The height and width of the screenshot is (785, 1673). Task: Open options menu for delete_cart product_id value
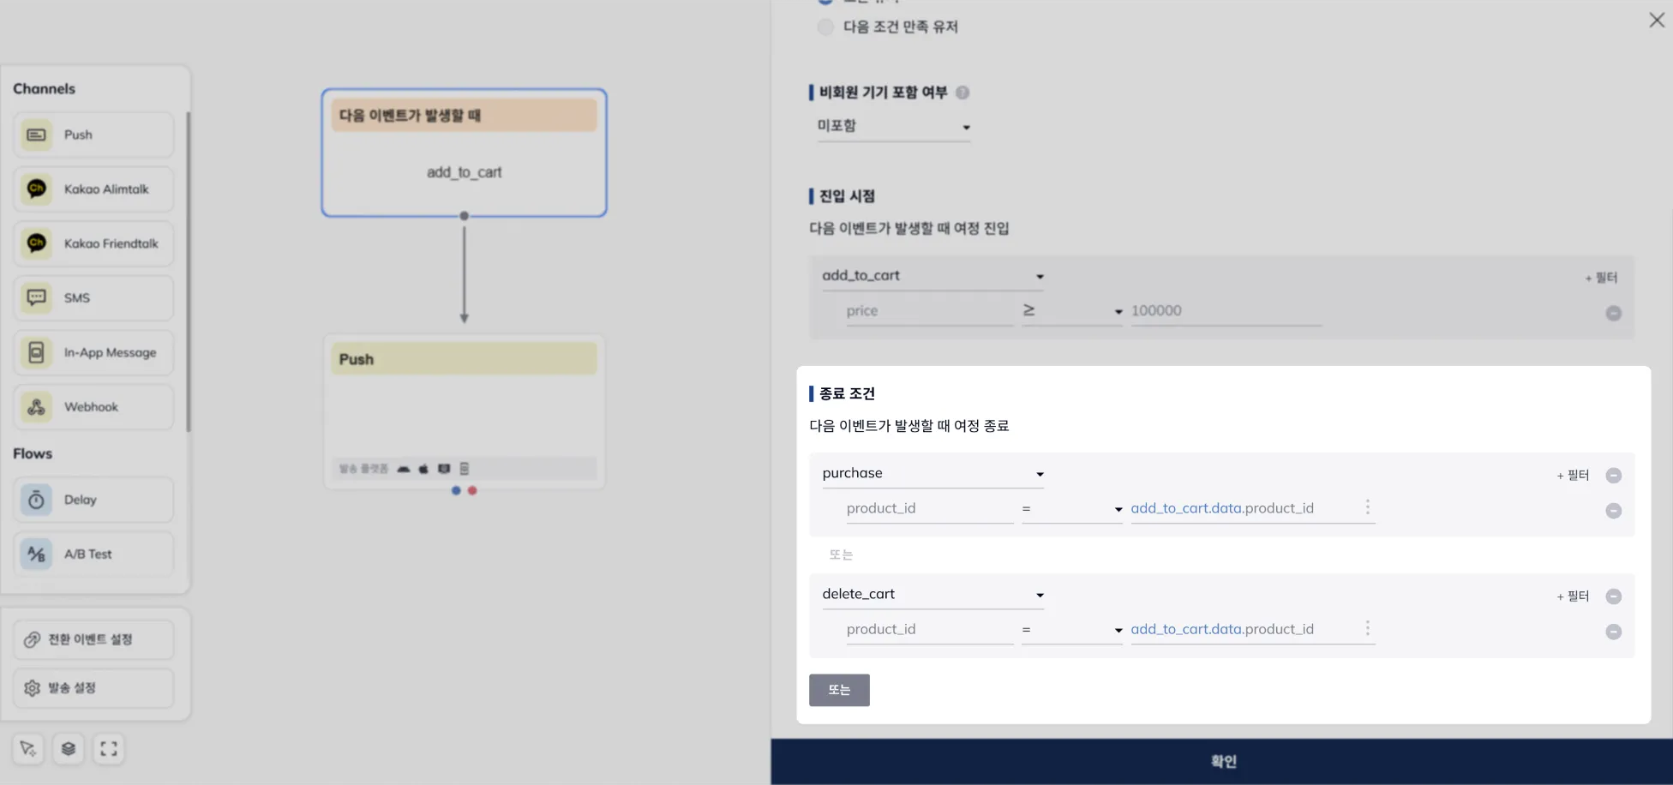(x=1367, y=628)
